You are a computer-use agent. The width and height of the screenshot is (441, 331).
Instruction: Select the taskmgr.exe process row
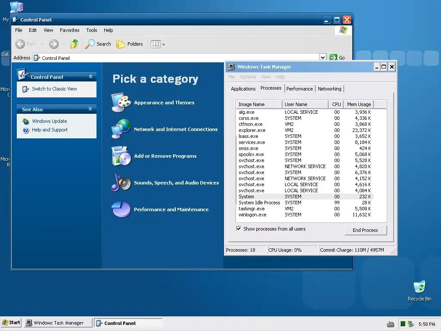click(x=305, y=209)
